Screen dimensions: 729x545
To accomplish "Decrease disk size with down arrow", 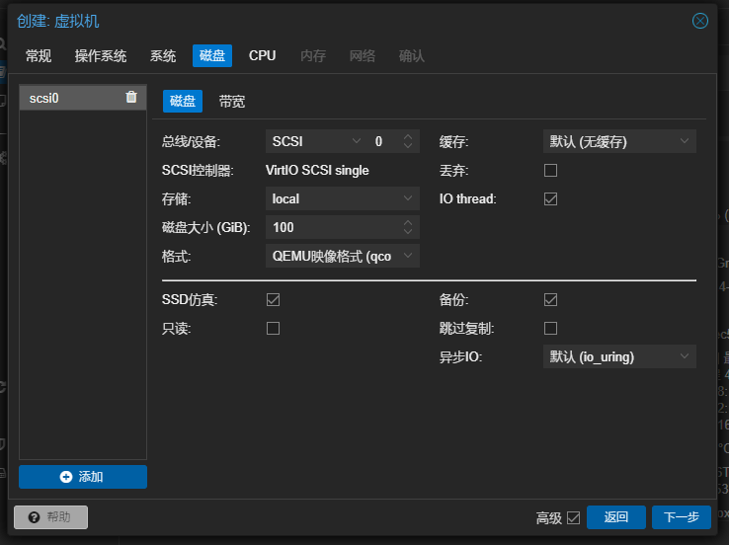I will pos(408,231).
